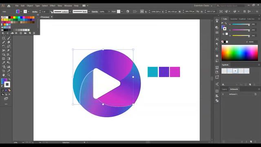
Task: Open the fill color dropdown in control bar
Action: point(21,11)
